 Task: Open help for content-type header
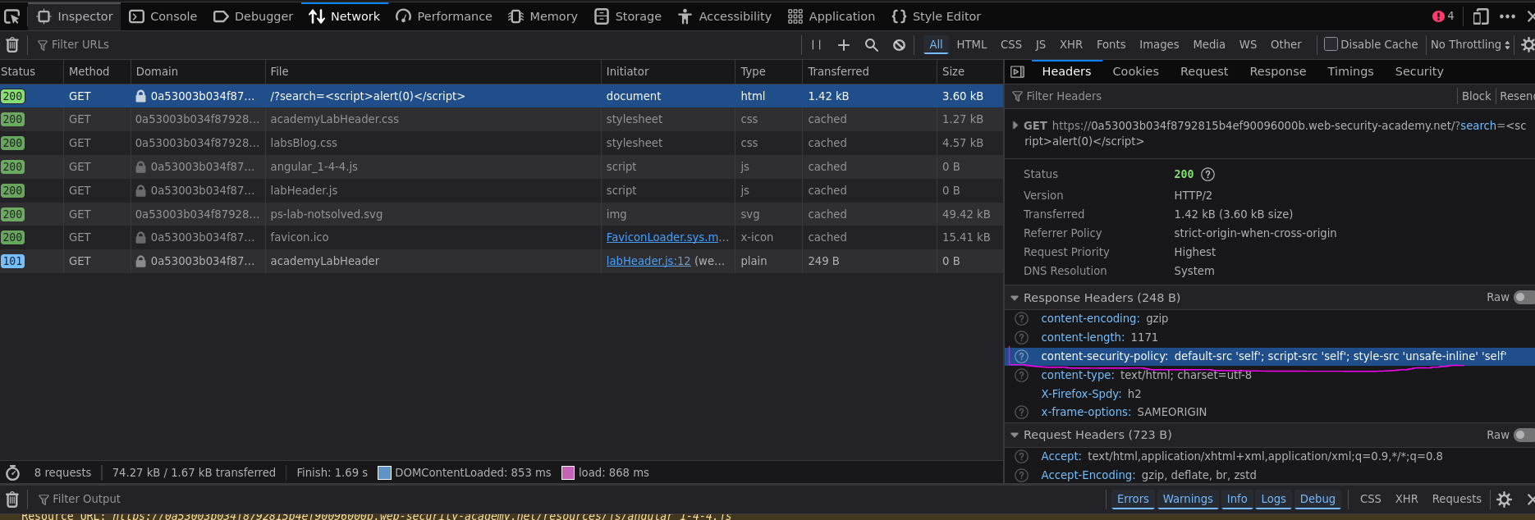1021,375
